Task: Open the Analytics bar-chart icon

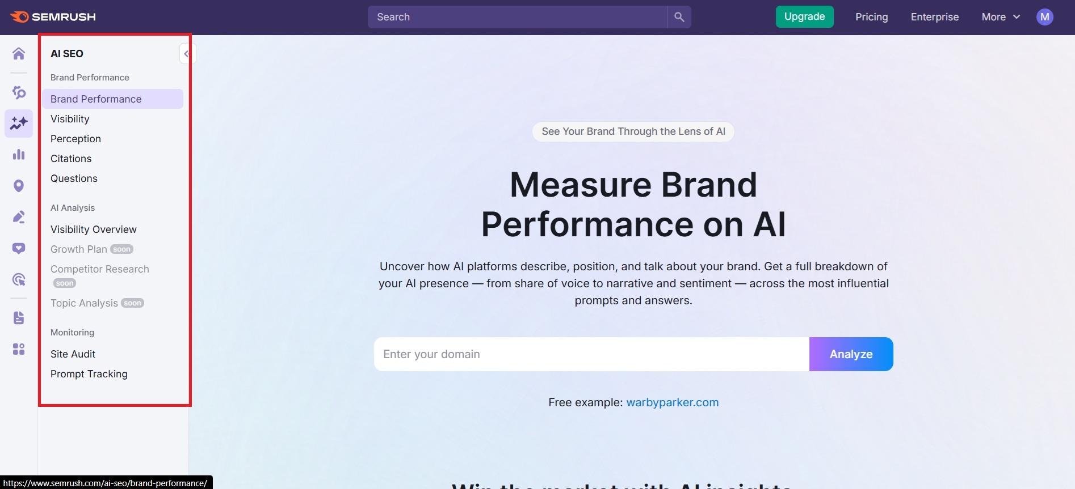Action: coord(19,154)
